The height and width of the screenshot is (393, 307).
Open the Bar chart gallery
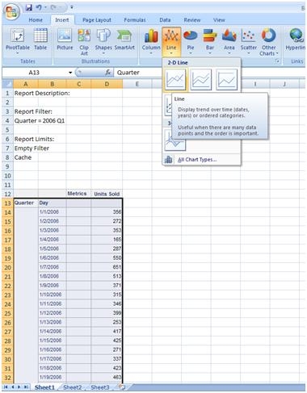click(x=210, y=41)
